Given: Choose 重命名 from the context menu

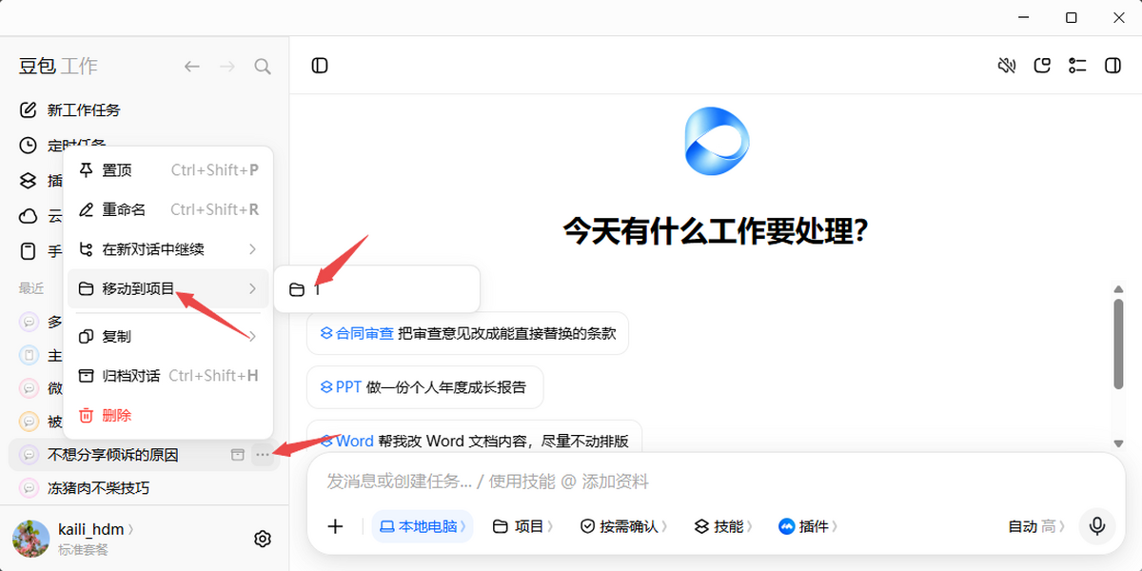Looking at the screenshot, I should [x=168, y=209].
